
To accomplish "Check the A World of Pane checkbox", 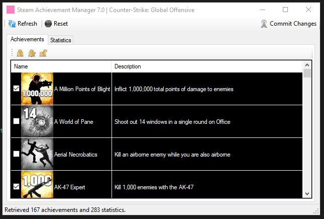I will [x=16, y=121].
